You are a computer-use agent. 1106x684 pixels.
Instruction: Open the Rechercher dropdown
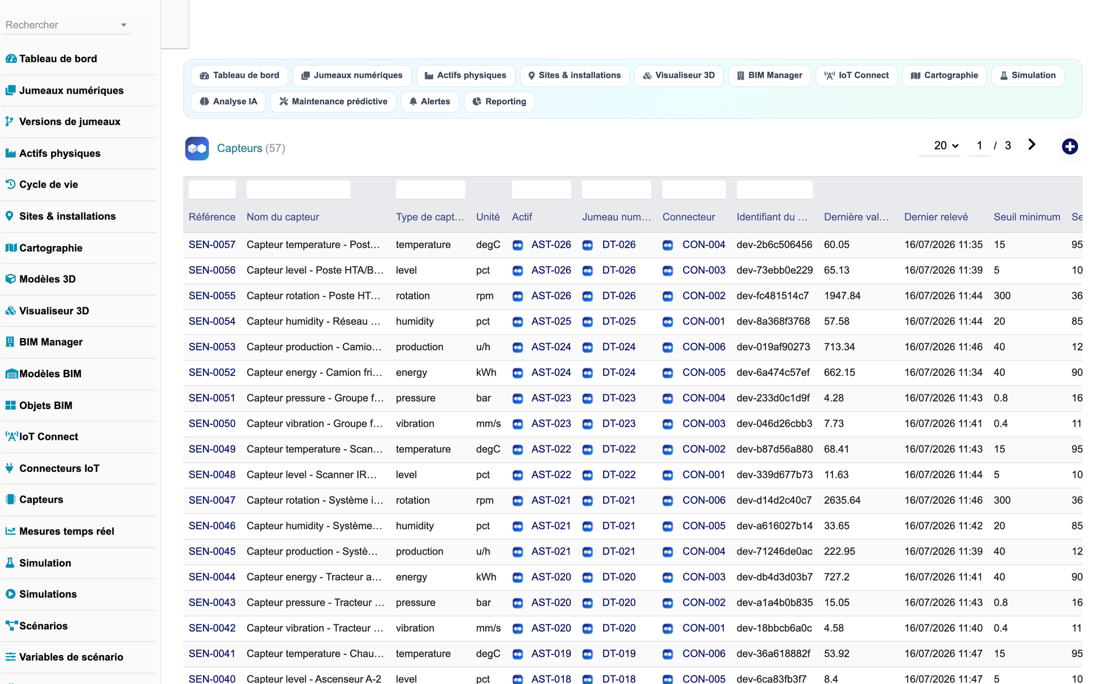point(66,25)
